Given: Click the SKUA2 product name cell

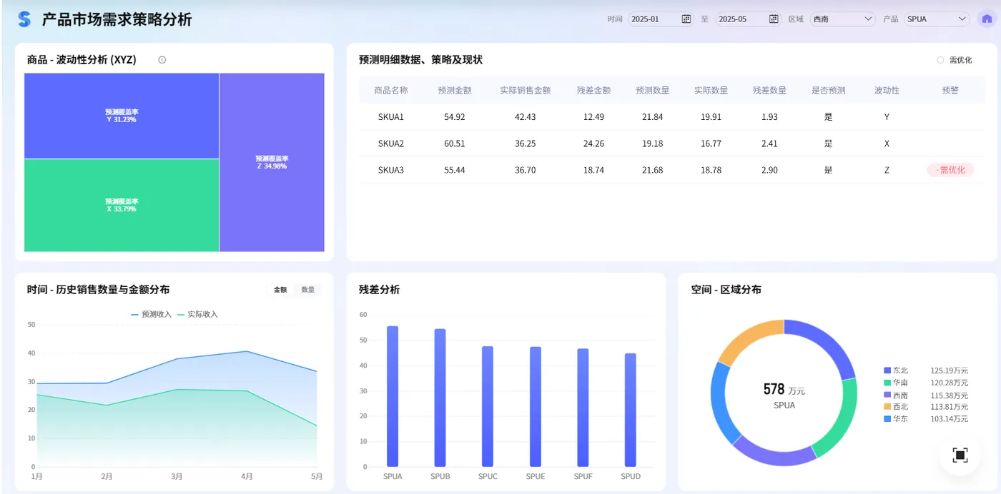Looking at the screenshot, I should [x=391, y=143].
